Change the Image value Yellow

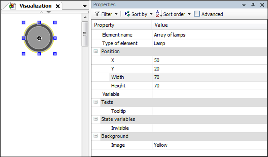click(x=210, y=145)
